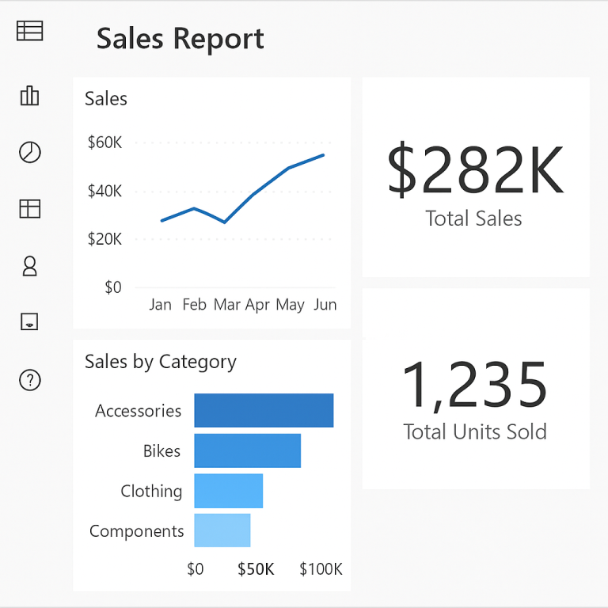Click the square panel icon in sidebar
608x608 pixels.
coord(29,321)
